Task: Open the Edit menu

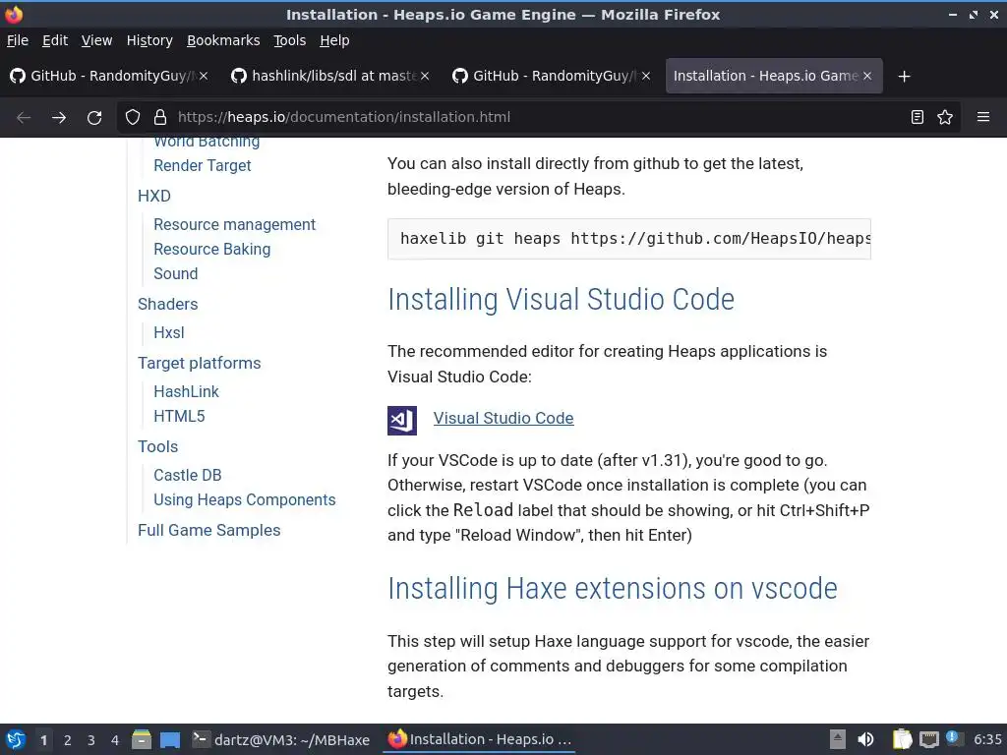Action: (x=55, y=40)
